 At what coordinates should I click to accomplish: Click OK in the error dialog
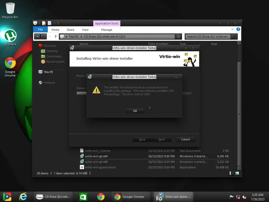[x=135, y=111]
